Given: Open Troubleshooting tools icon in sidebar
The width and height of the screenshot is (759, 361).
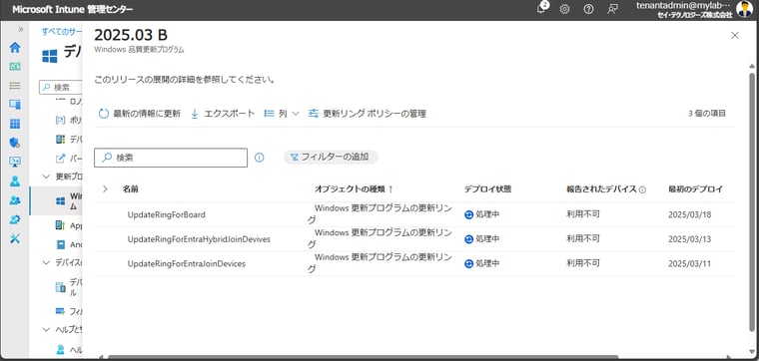Looking at the screenshot, I should click(15, 238).
